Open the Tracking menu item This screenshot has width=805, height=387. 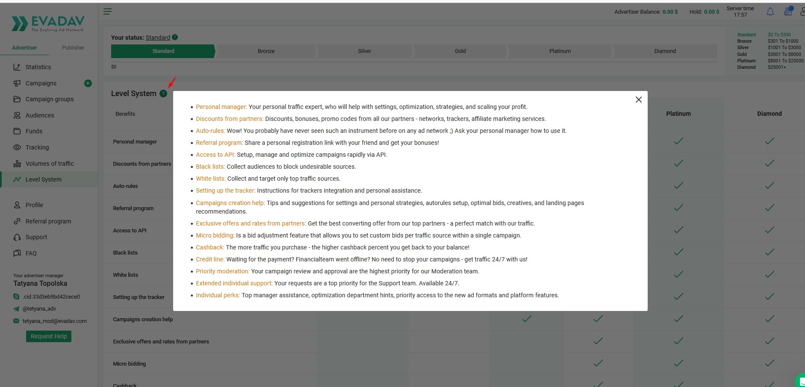pos(37,147)
